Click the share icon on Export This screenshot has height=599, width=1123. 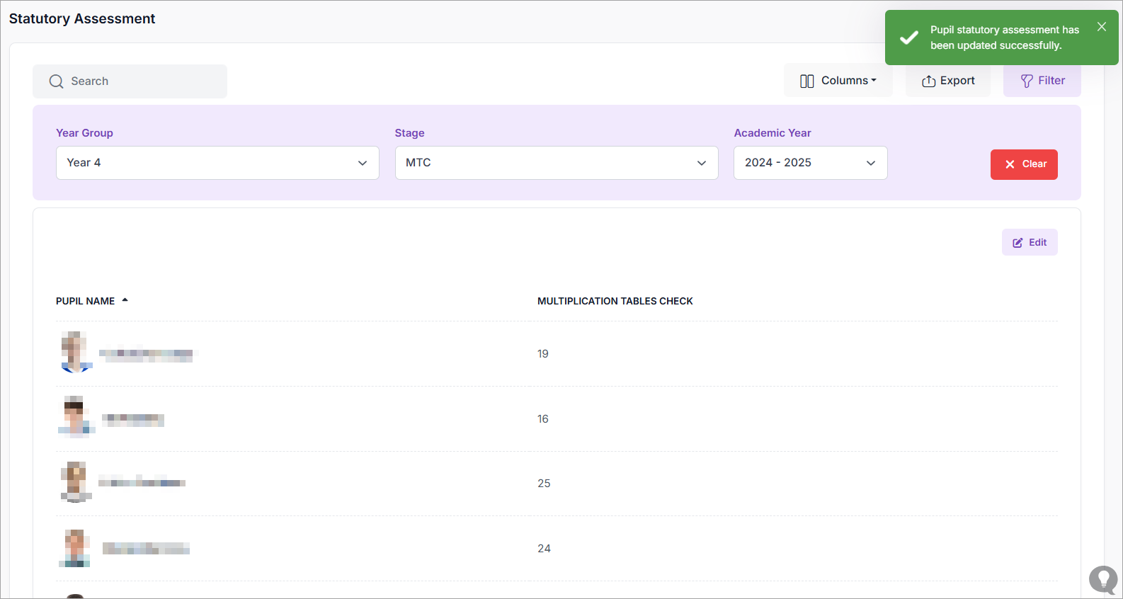click(928, 81)
